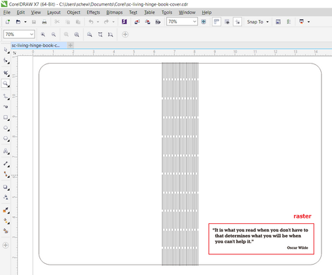Select the Straight-Line Connector tool
The width and height of the screenshot is (332, 275).
[x=6, y=174]
